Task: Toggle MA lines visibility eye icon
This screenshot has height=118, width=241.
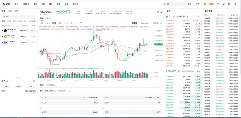Action: point(112,29)
